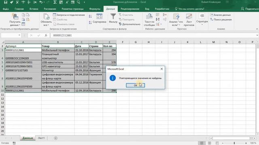Switch to Page Layout view in the status bar
The height and width of the screenshot is (145, 259).
(x=210, y=143)
